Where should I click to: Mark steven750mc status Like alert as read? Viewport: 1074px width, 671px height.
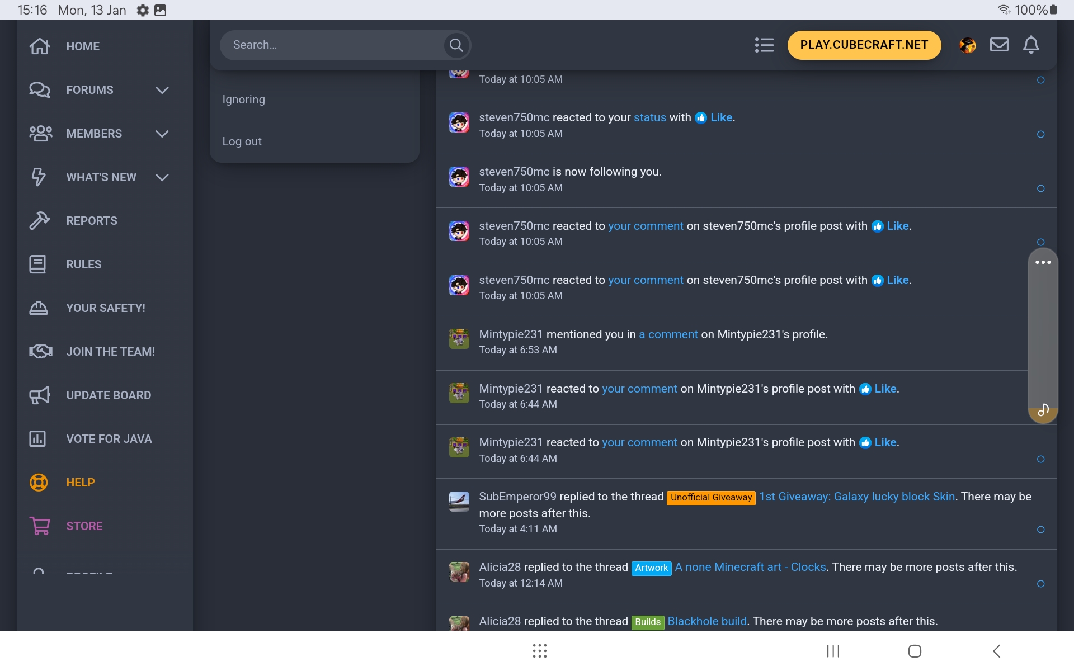coord(1041,134)
